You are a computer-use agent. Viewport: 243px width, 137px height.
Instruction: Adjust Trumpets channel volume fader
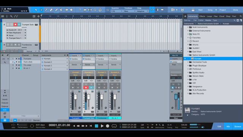[x=76, y=97]
